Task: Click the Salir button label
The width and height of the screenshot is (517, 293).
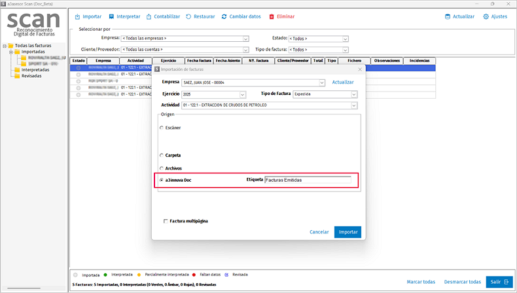Action: coord(495,282)
